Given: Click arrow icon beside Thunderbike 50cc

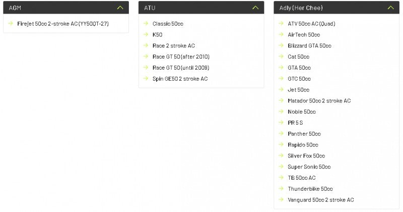Looking at the screenshot, I should tap(281, 189).
